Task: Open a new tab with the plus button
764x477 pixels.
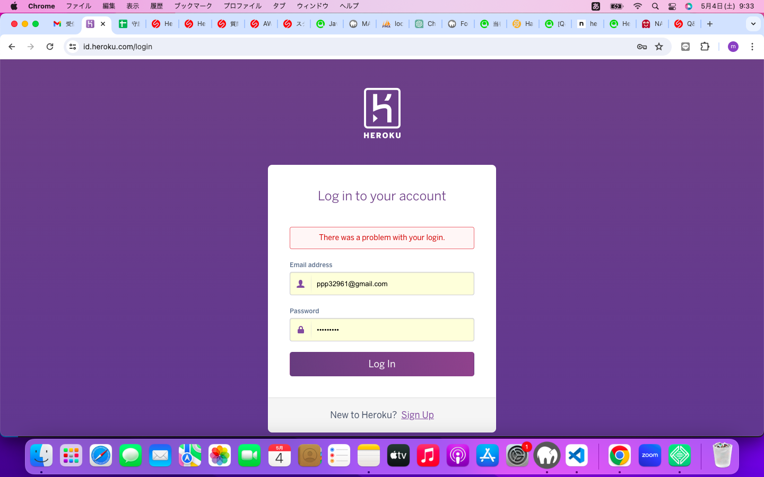Action: (709, 24)
